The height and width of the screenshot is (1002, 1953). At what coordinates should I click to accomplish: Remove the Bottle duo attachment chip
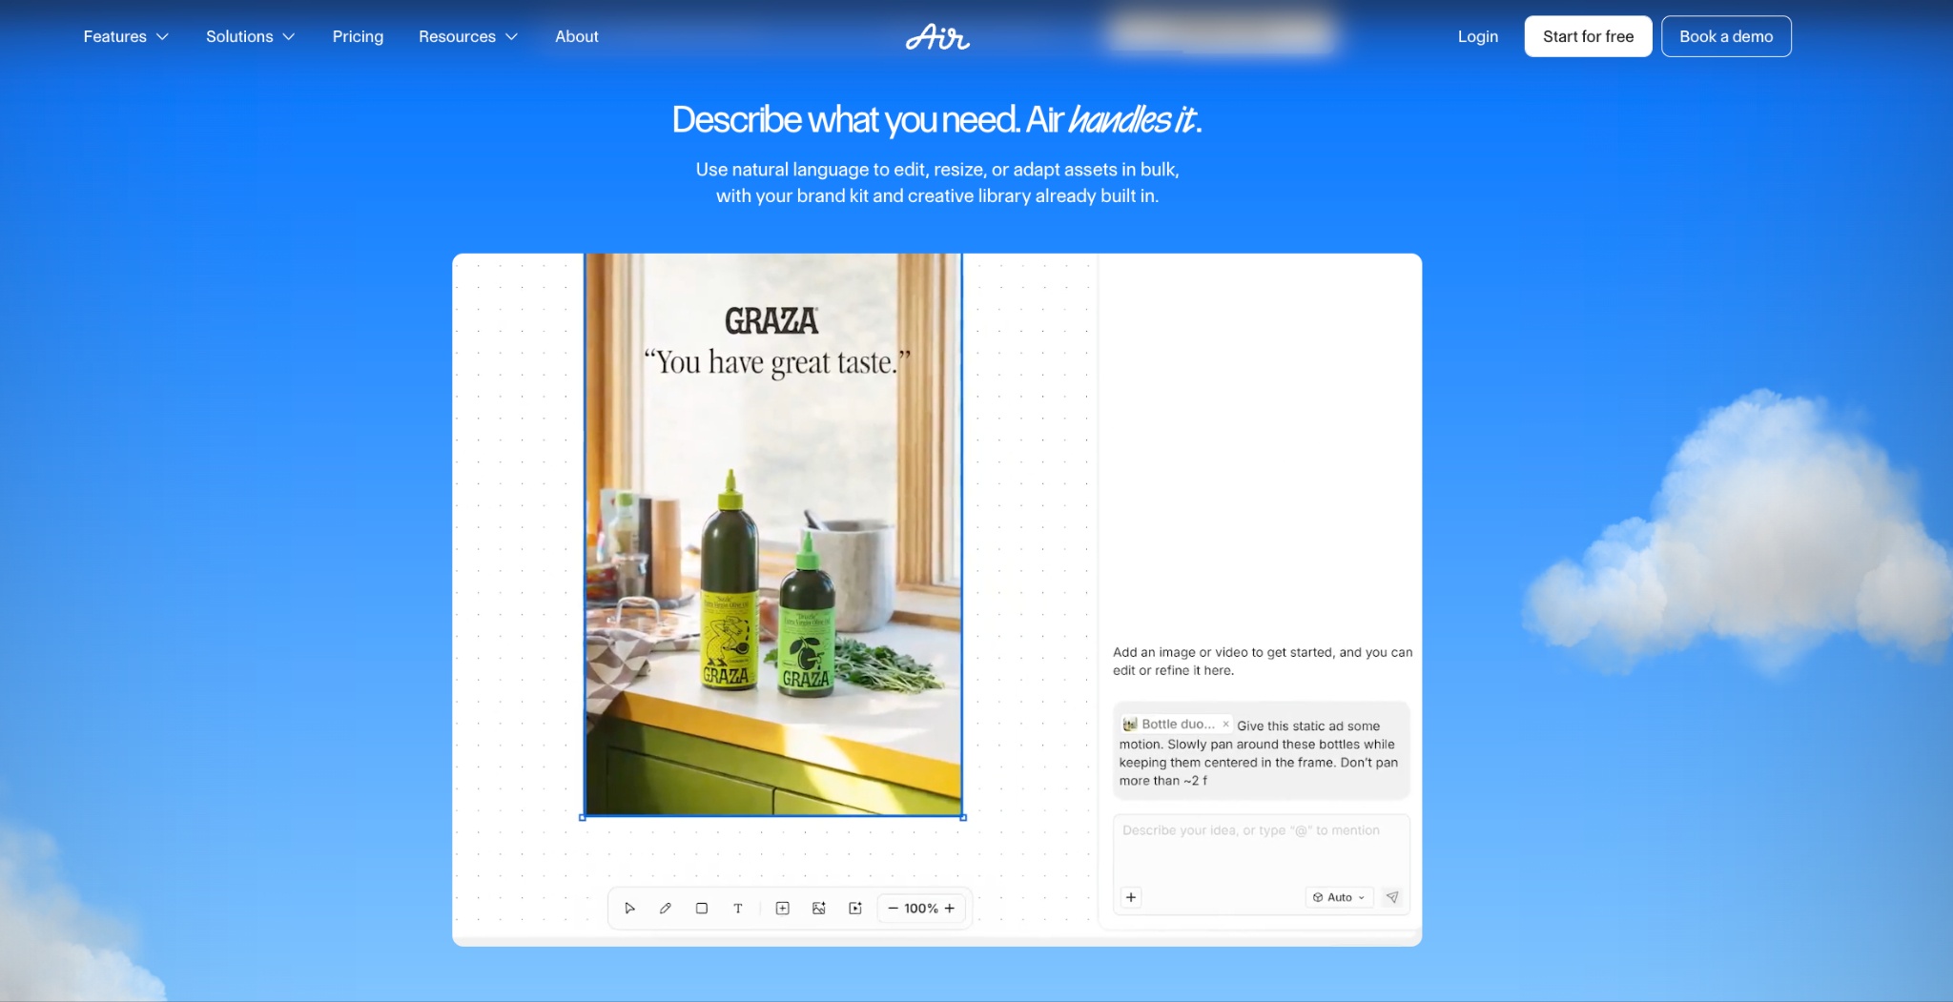[1226, 725]
